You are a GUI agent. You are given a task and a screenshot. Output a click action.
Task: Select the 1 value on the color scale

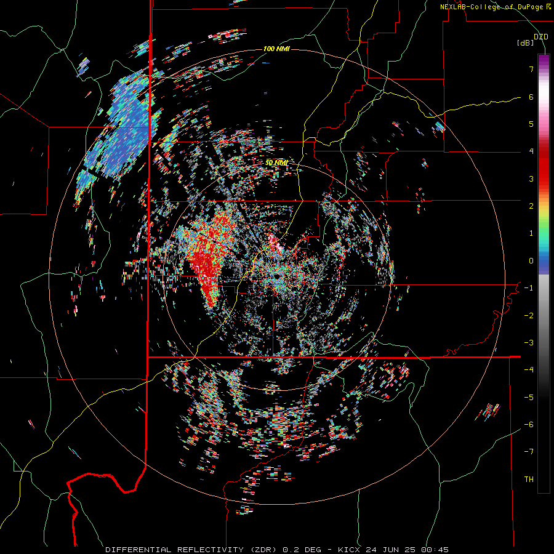(531, 233)
